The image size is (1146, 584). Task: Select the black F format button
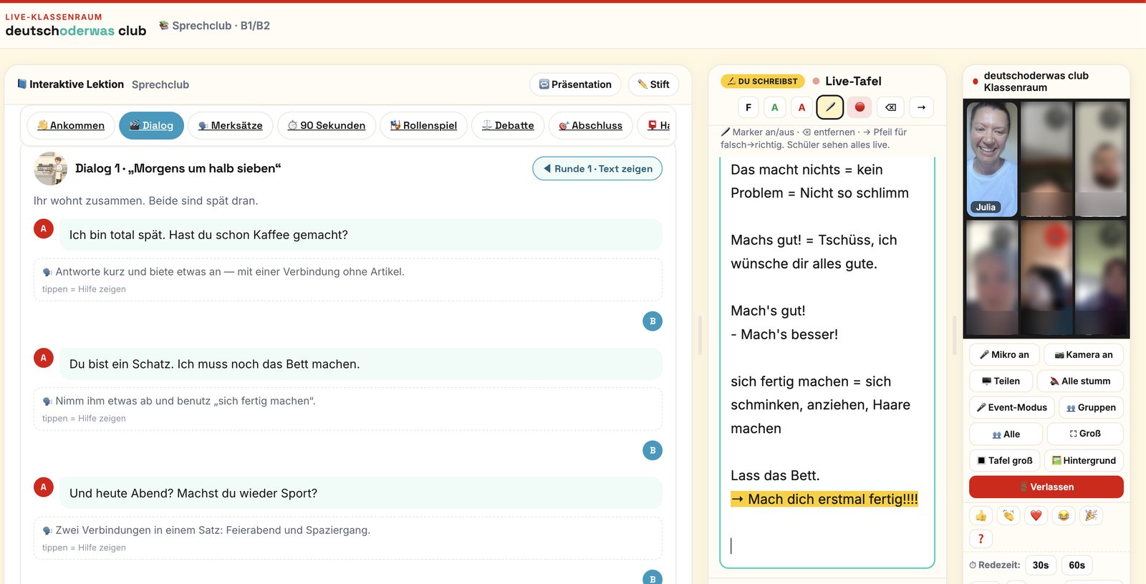coord(748,107)
